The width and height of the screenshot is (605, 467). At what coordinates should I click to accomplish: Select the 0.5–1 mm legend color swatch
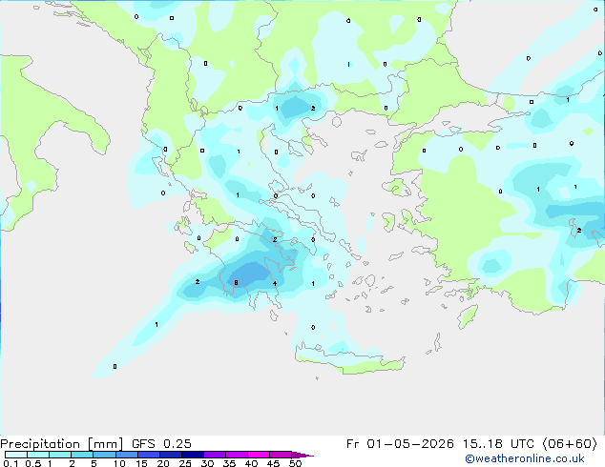click(x=38, y=455)
